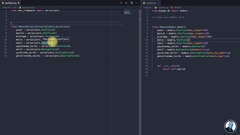Click the CharField tooltip popup
The image size is (240, 135).
[x=55, y=39]
